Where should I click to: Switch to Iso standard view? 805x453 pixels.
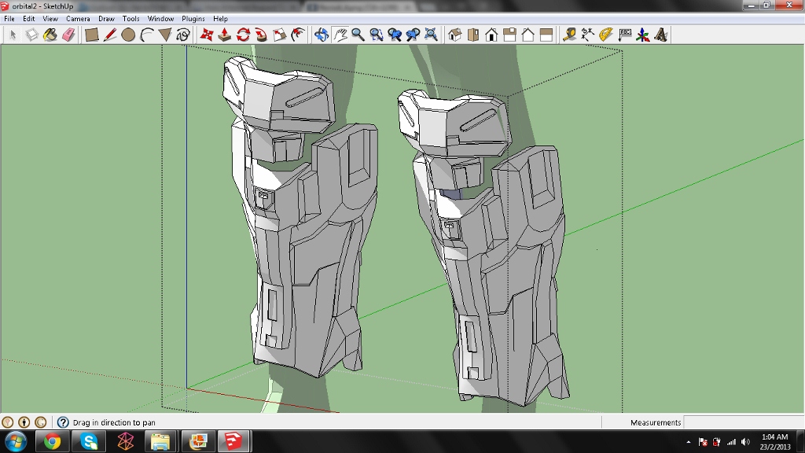pyautogui.click(x=454, y=35)
